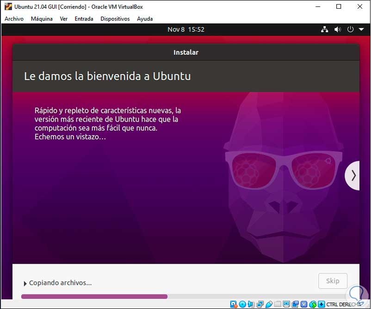This screenshot has width=371, height=309.
Task: Expand the Ubuntu system menu arrow
Action: tap(361, 30)
